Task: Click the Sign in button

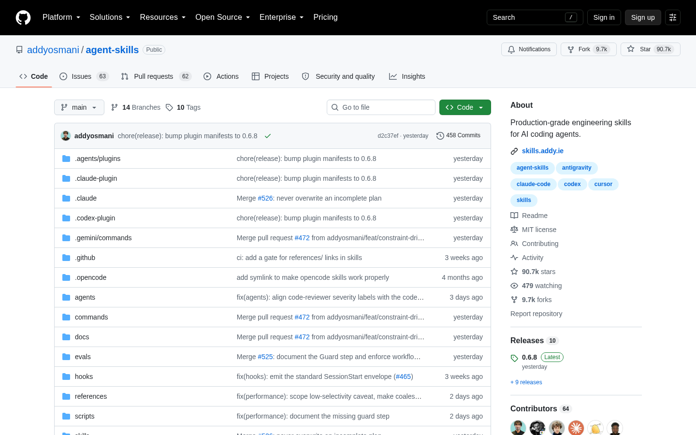Action: pyautogui.click(x=604, y=17)
